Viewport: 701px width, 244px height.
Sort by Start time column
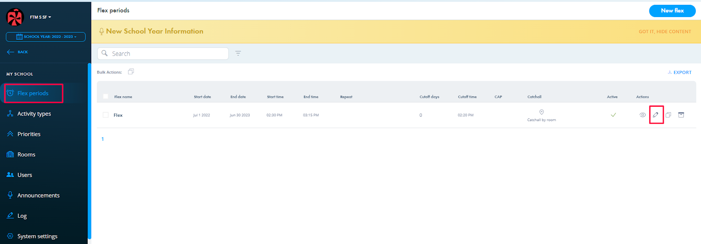pyautogui.click(x=275, y=97)
